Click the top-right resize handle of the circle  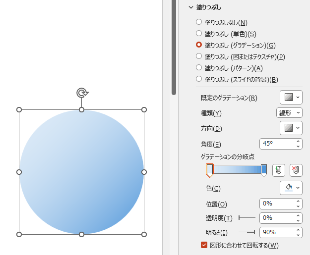click(144, 109)
